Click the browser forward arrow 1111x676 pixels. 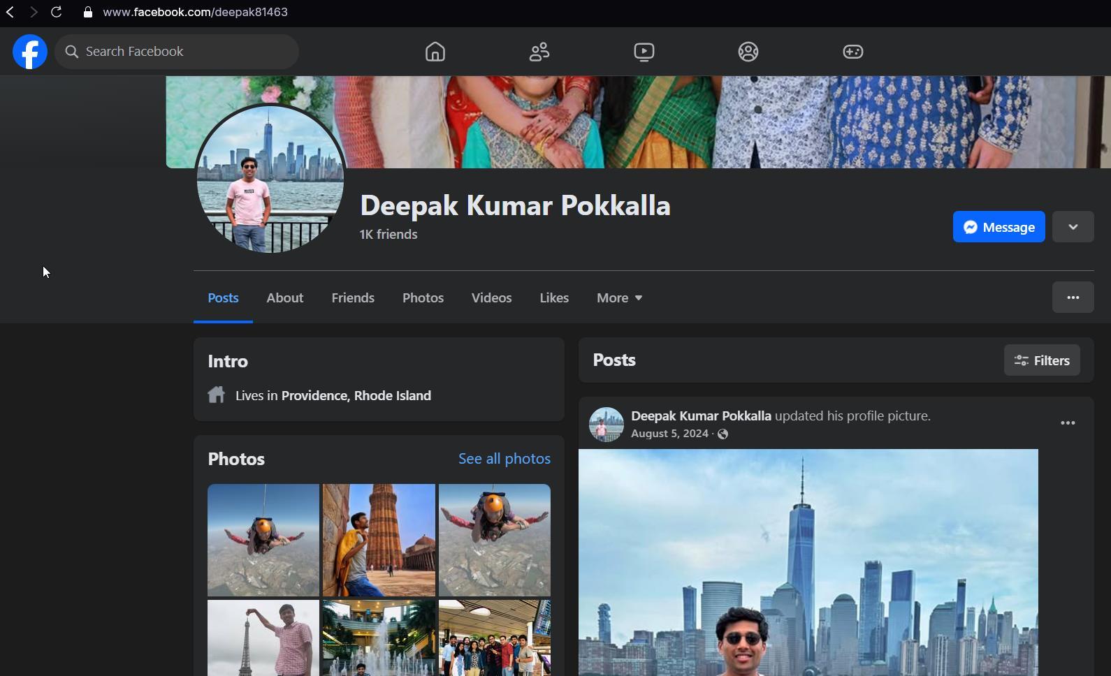(33, 12)
